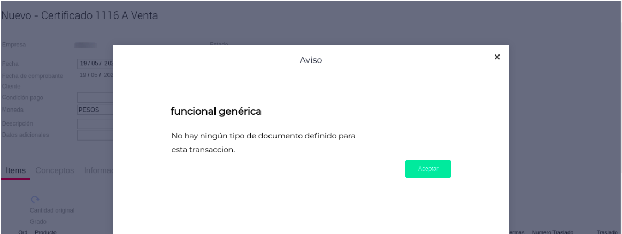Click the Fecha date input field

(x=95, y=64)
